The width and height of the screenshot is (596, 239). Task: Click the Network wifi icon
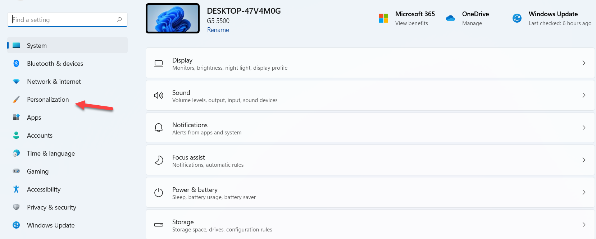click(16, 82)
